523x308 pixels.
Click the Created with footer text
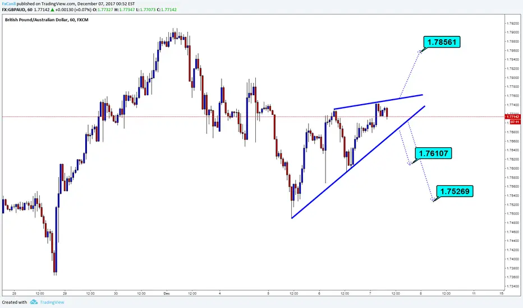pyautogui.click(x=15, y=302)
